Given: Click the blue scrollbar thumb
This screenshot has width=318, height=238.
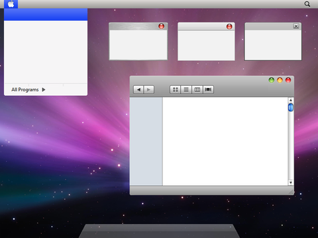Looking at the screenshot, I should (x=291, y=107).
